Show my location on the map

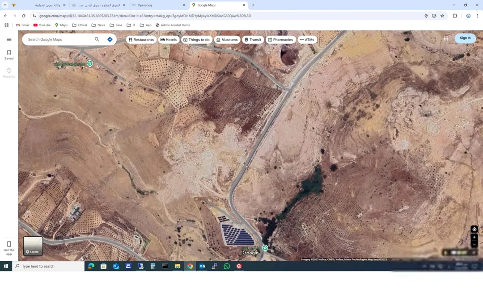point(474,229)
